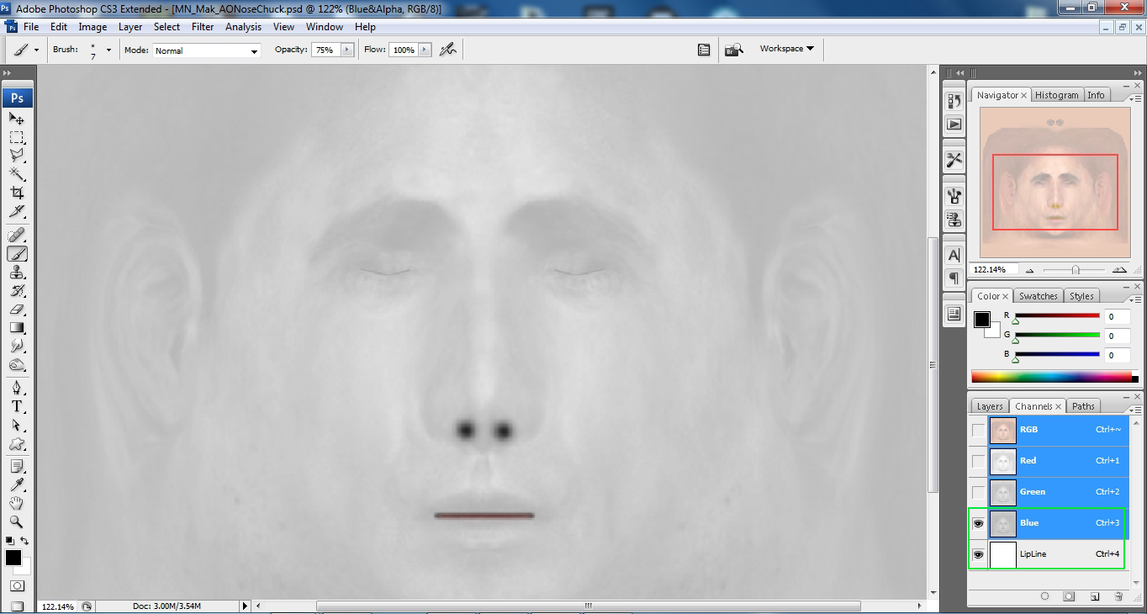Switch to the Paths tab
The height and width of the screenshot is (614, 1147).
click(1083, 406)
